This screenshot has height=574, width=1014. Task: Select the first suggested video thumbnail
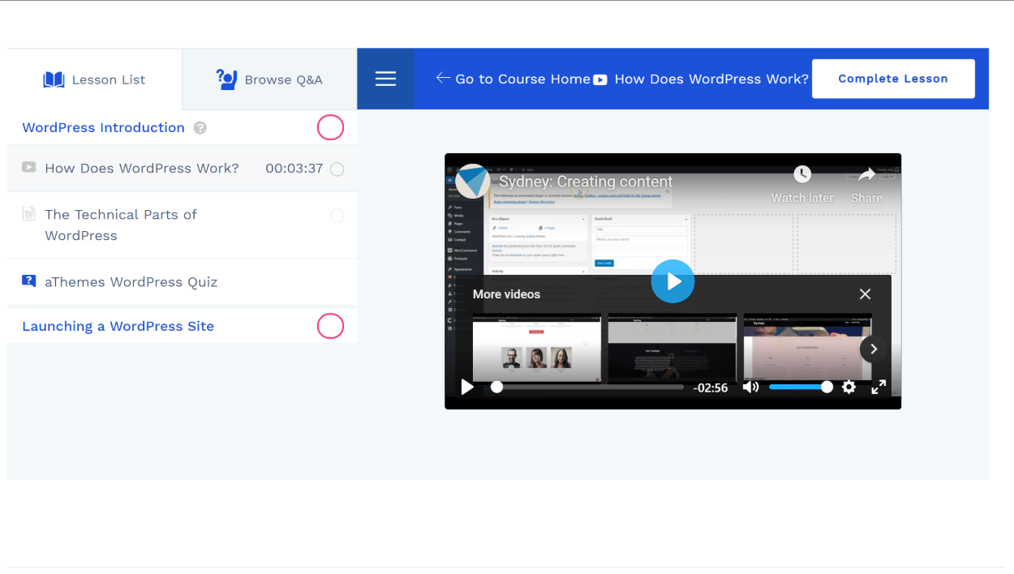click(x=537, y=347)
